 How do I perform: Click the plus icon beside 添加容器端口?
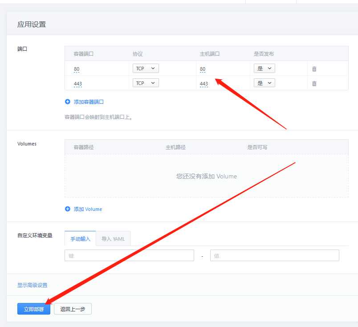tap(68, 101)
